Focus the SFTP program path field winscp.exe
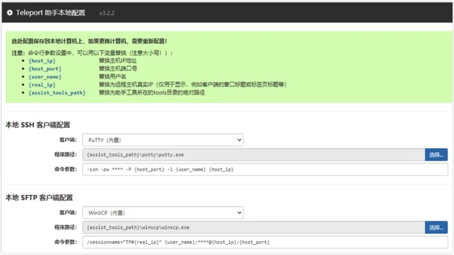The height and width of the screenshot is (255, 454). click(x=253, y=228)
